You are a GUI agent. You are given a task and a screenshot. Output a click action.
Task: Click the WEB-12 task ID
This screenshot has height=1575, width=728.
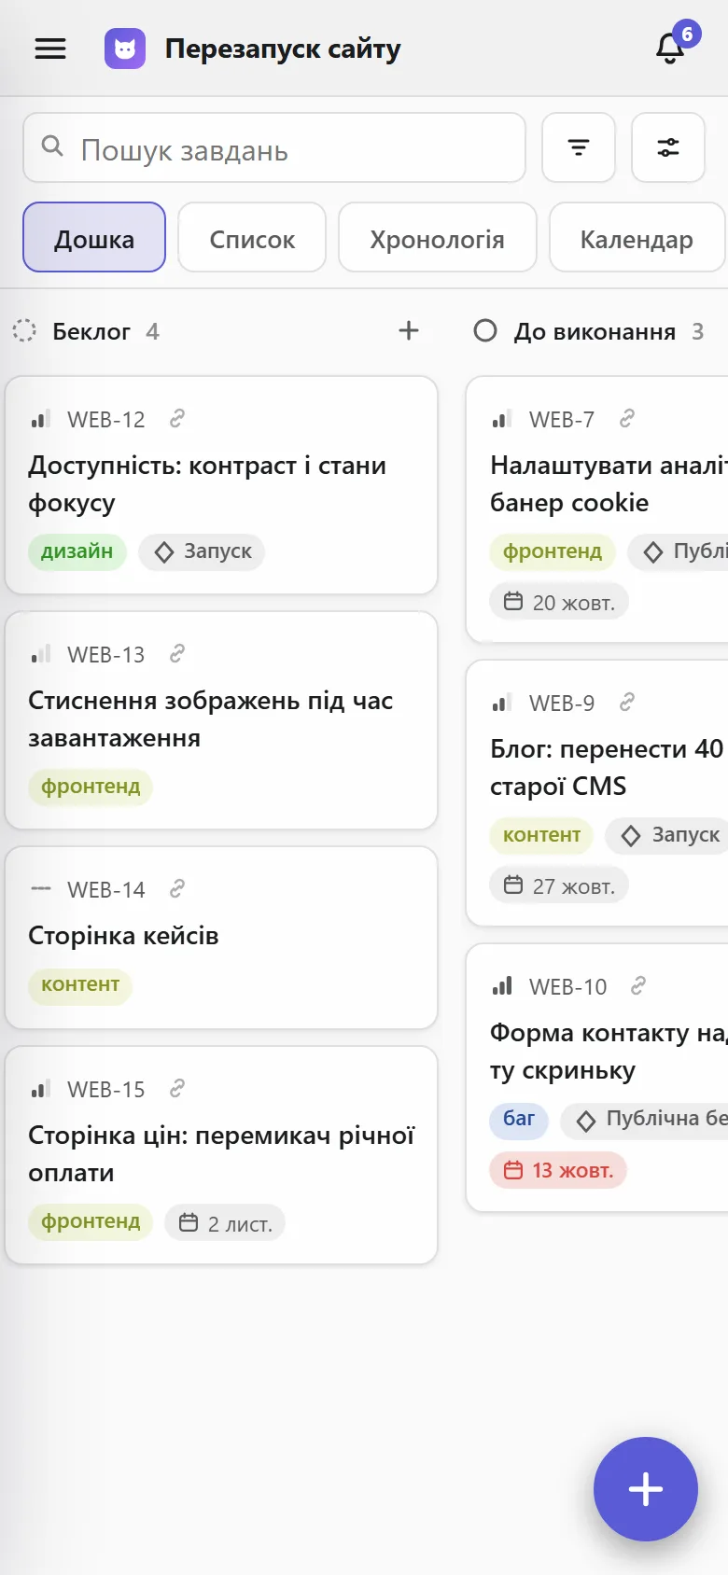pos(106,420)
